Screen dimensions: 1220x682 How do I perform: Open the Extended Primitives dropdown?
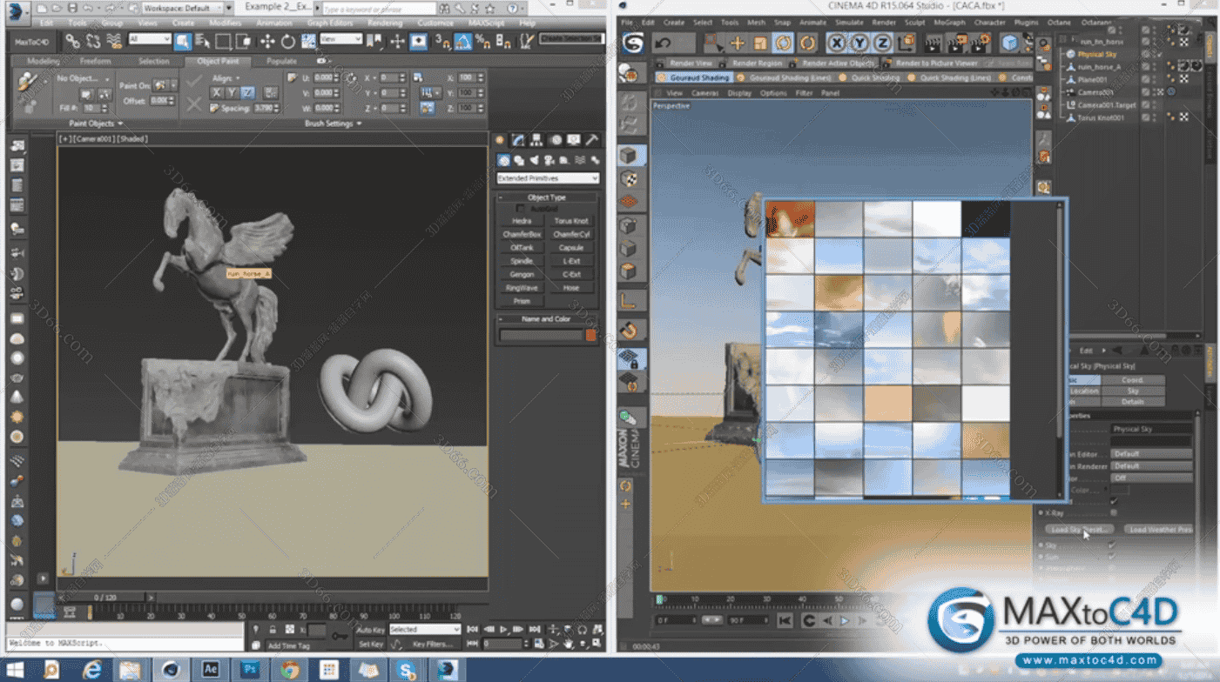548,178
